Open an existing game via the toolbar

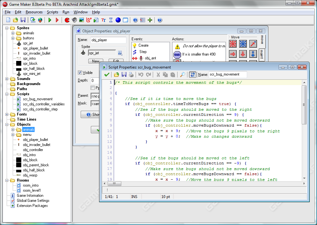coord(15,20)
